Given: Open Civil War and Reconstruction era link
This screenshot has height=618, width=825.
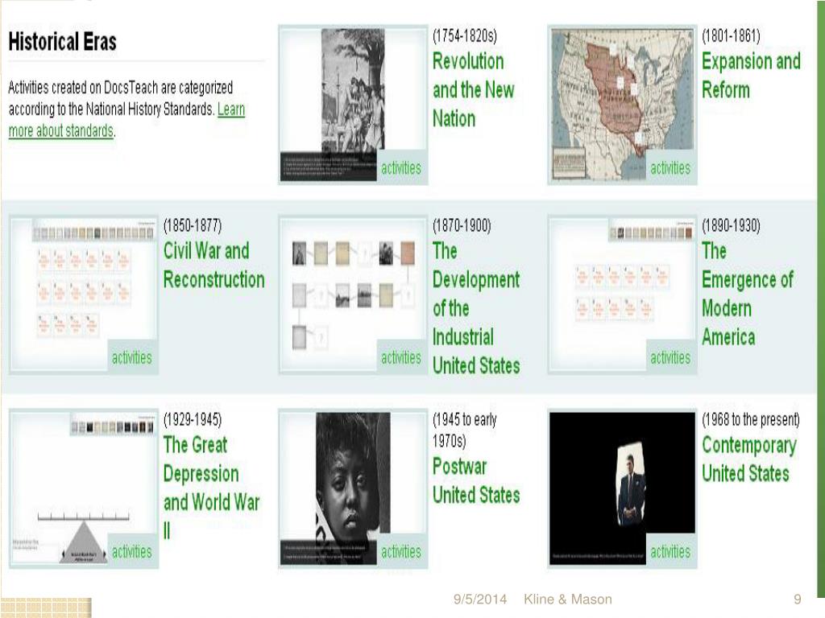Looking at the screenshot, I should pyautogui.click(x=214, y=265).
